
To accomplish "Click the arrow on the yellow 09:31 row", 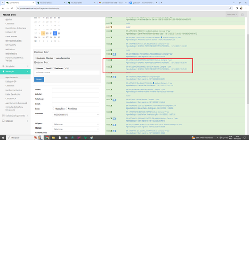I will pos(112,27).
